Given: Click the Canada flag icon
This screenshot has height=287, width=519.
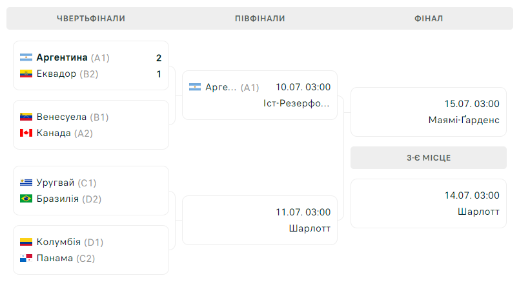Looking at the screenshot, I should (x=26, y=133).
